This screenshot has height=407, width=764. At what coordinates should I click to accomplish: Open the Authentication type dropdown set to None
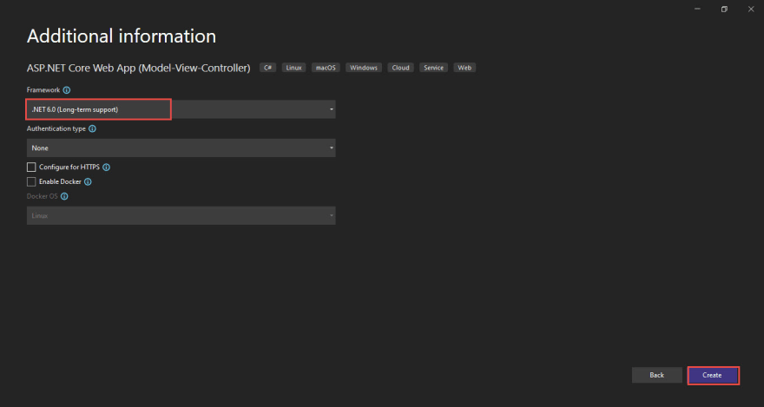tap(181, 148)
